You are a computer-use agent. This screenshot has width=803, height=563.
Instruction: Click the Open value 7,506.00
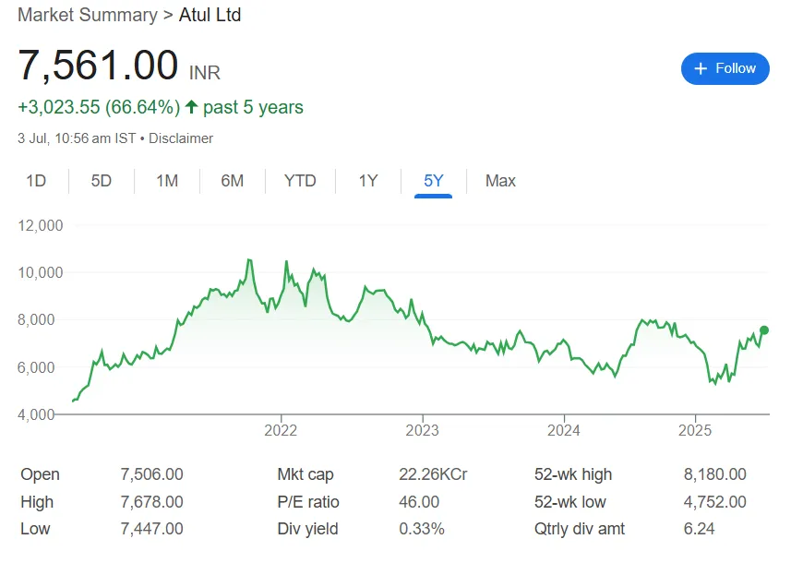151,474
